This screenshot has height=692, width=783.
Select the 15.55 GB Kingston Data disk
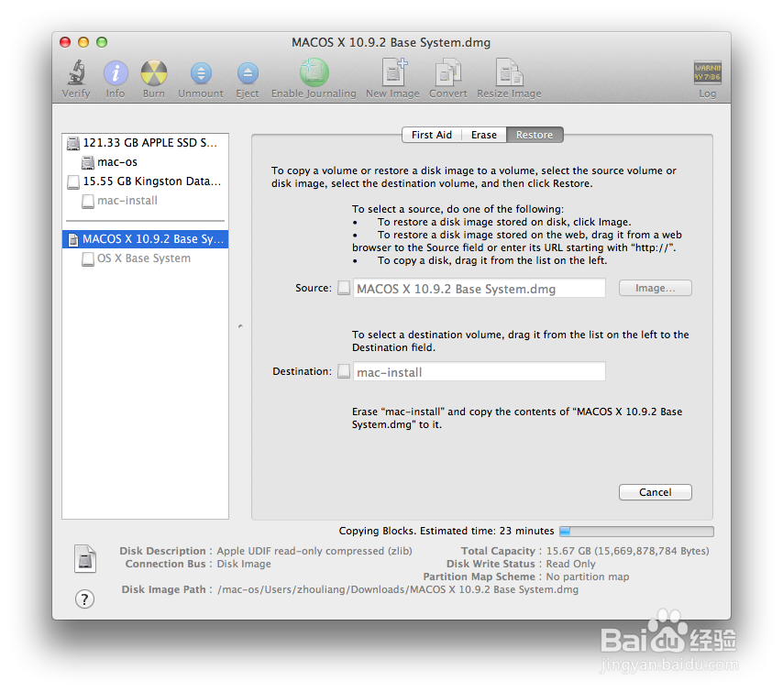point(145,181)
